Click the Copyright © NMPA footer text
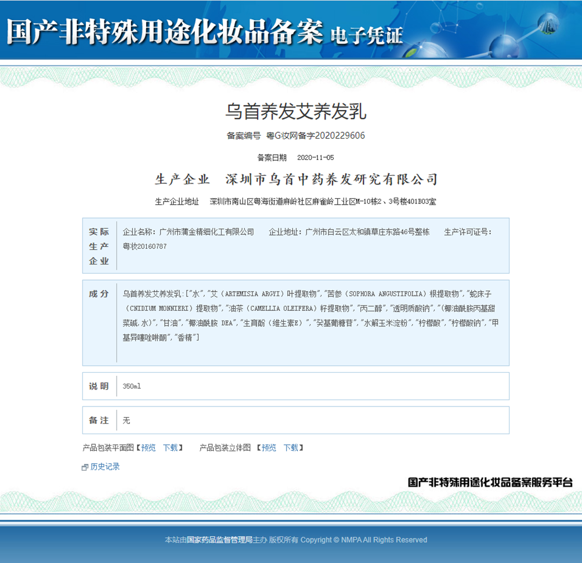The width and height of the screenshot is (582, 563). pyautogui.click(x=364, y=540)
